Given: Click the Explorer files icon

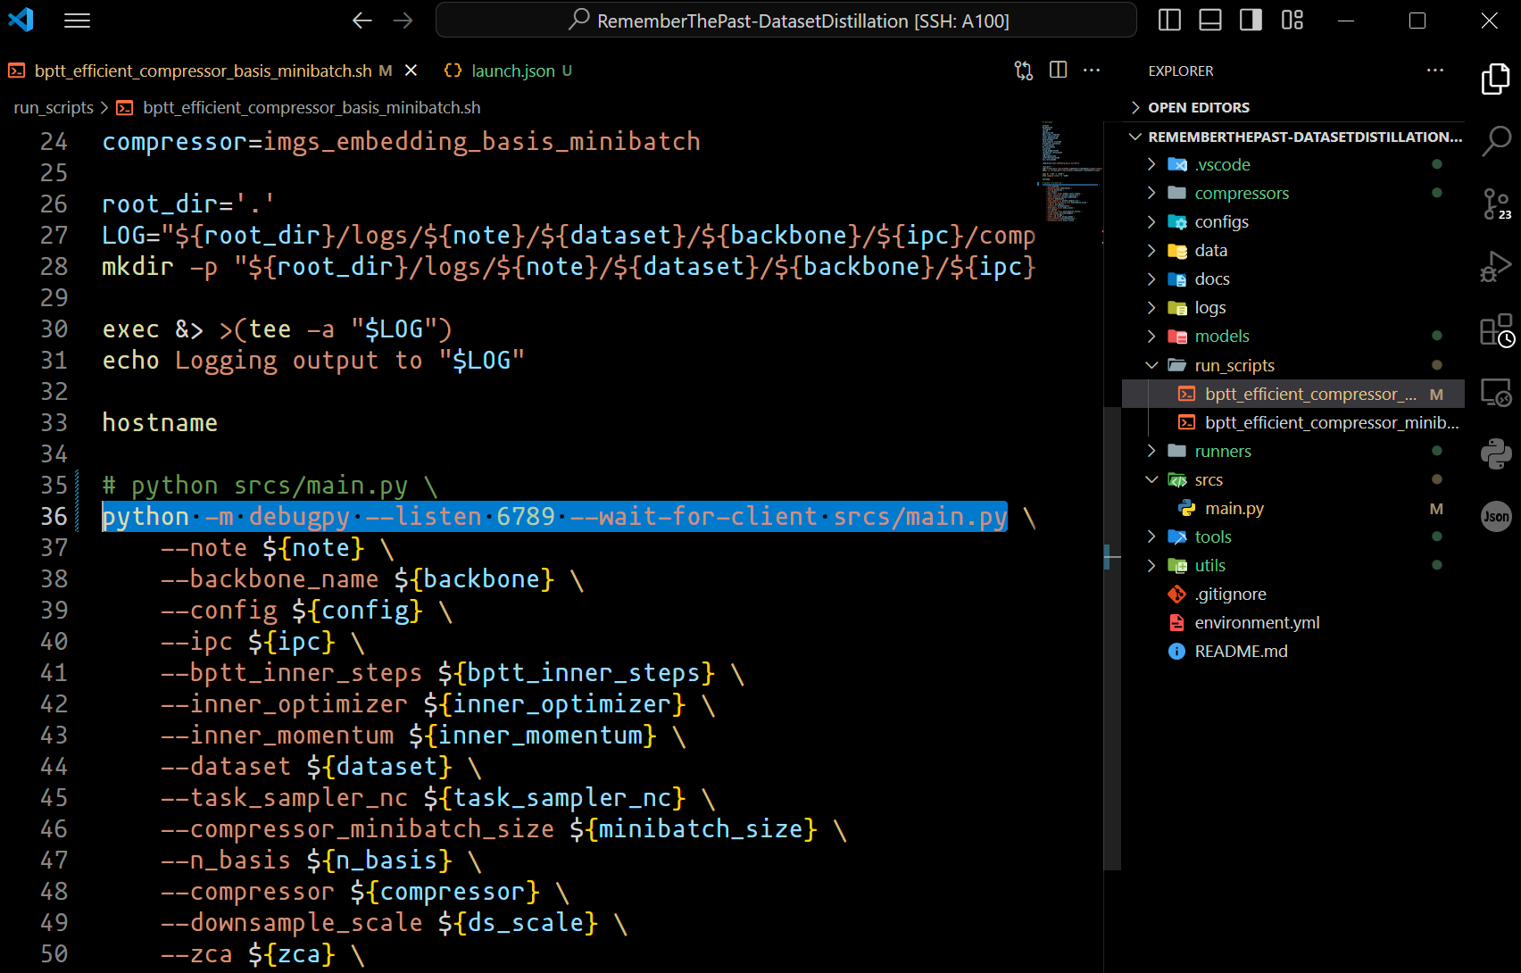Looking at the screenshot, I should (x=1495, y=79).
